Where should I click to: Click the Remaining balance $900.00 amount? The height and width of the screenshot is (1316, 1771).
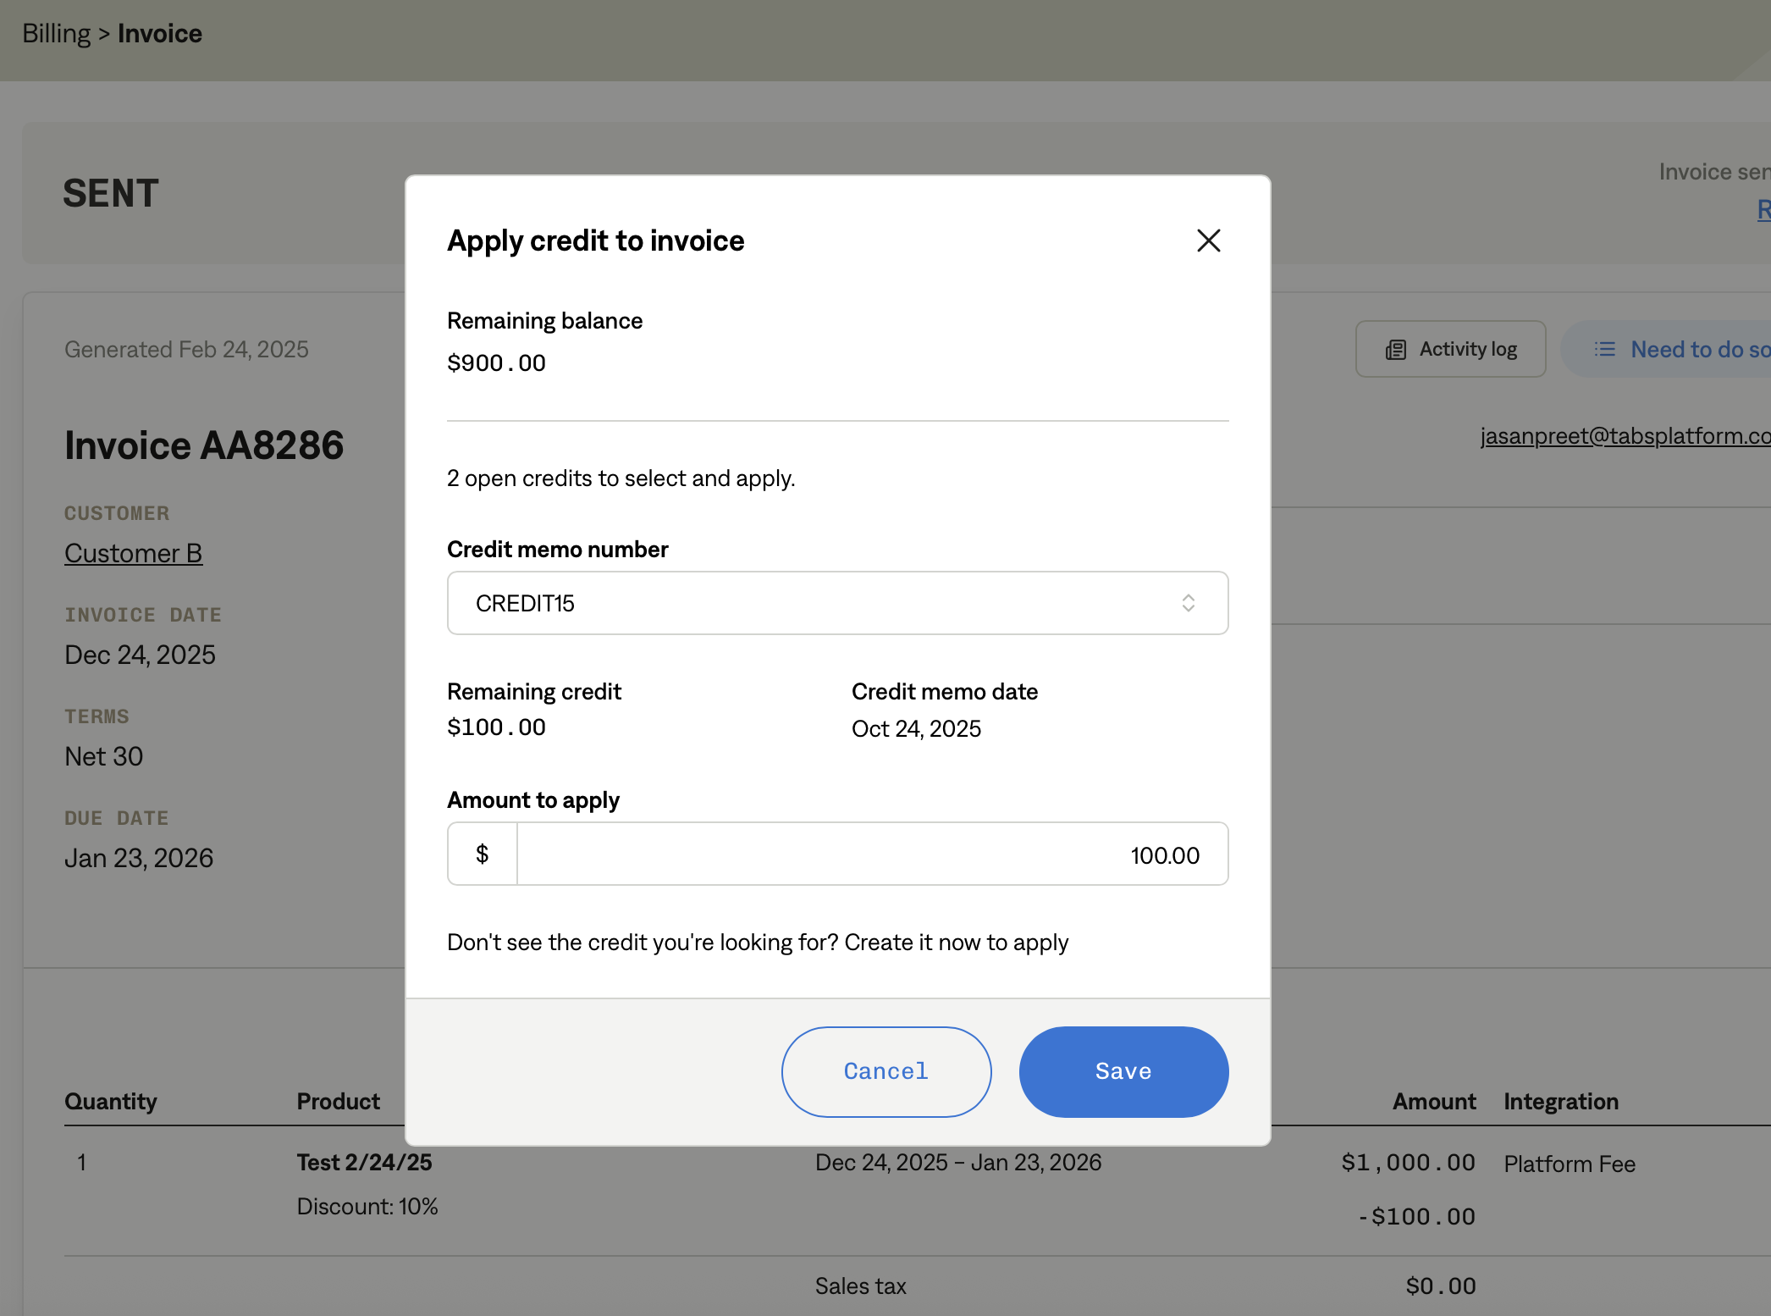tap(496, 363)
